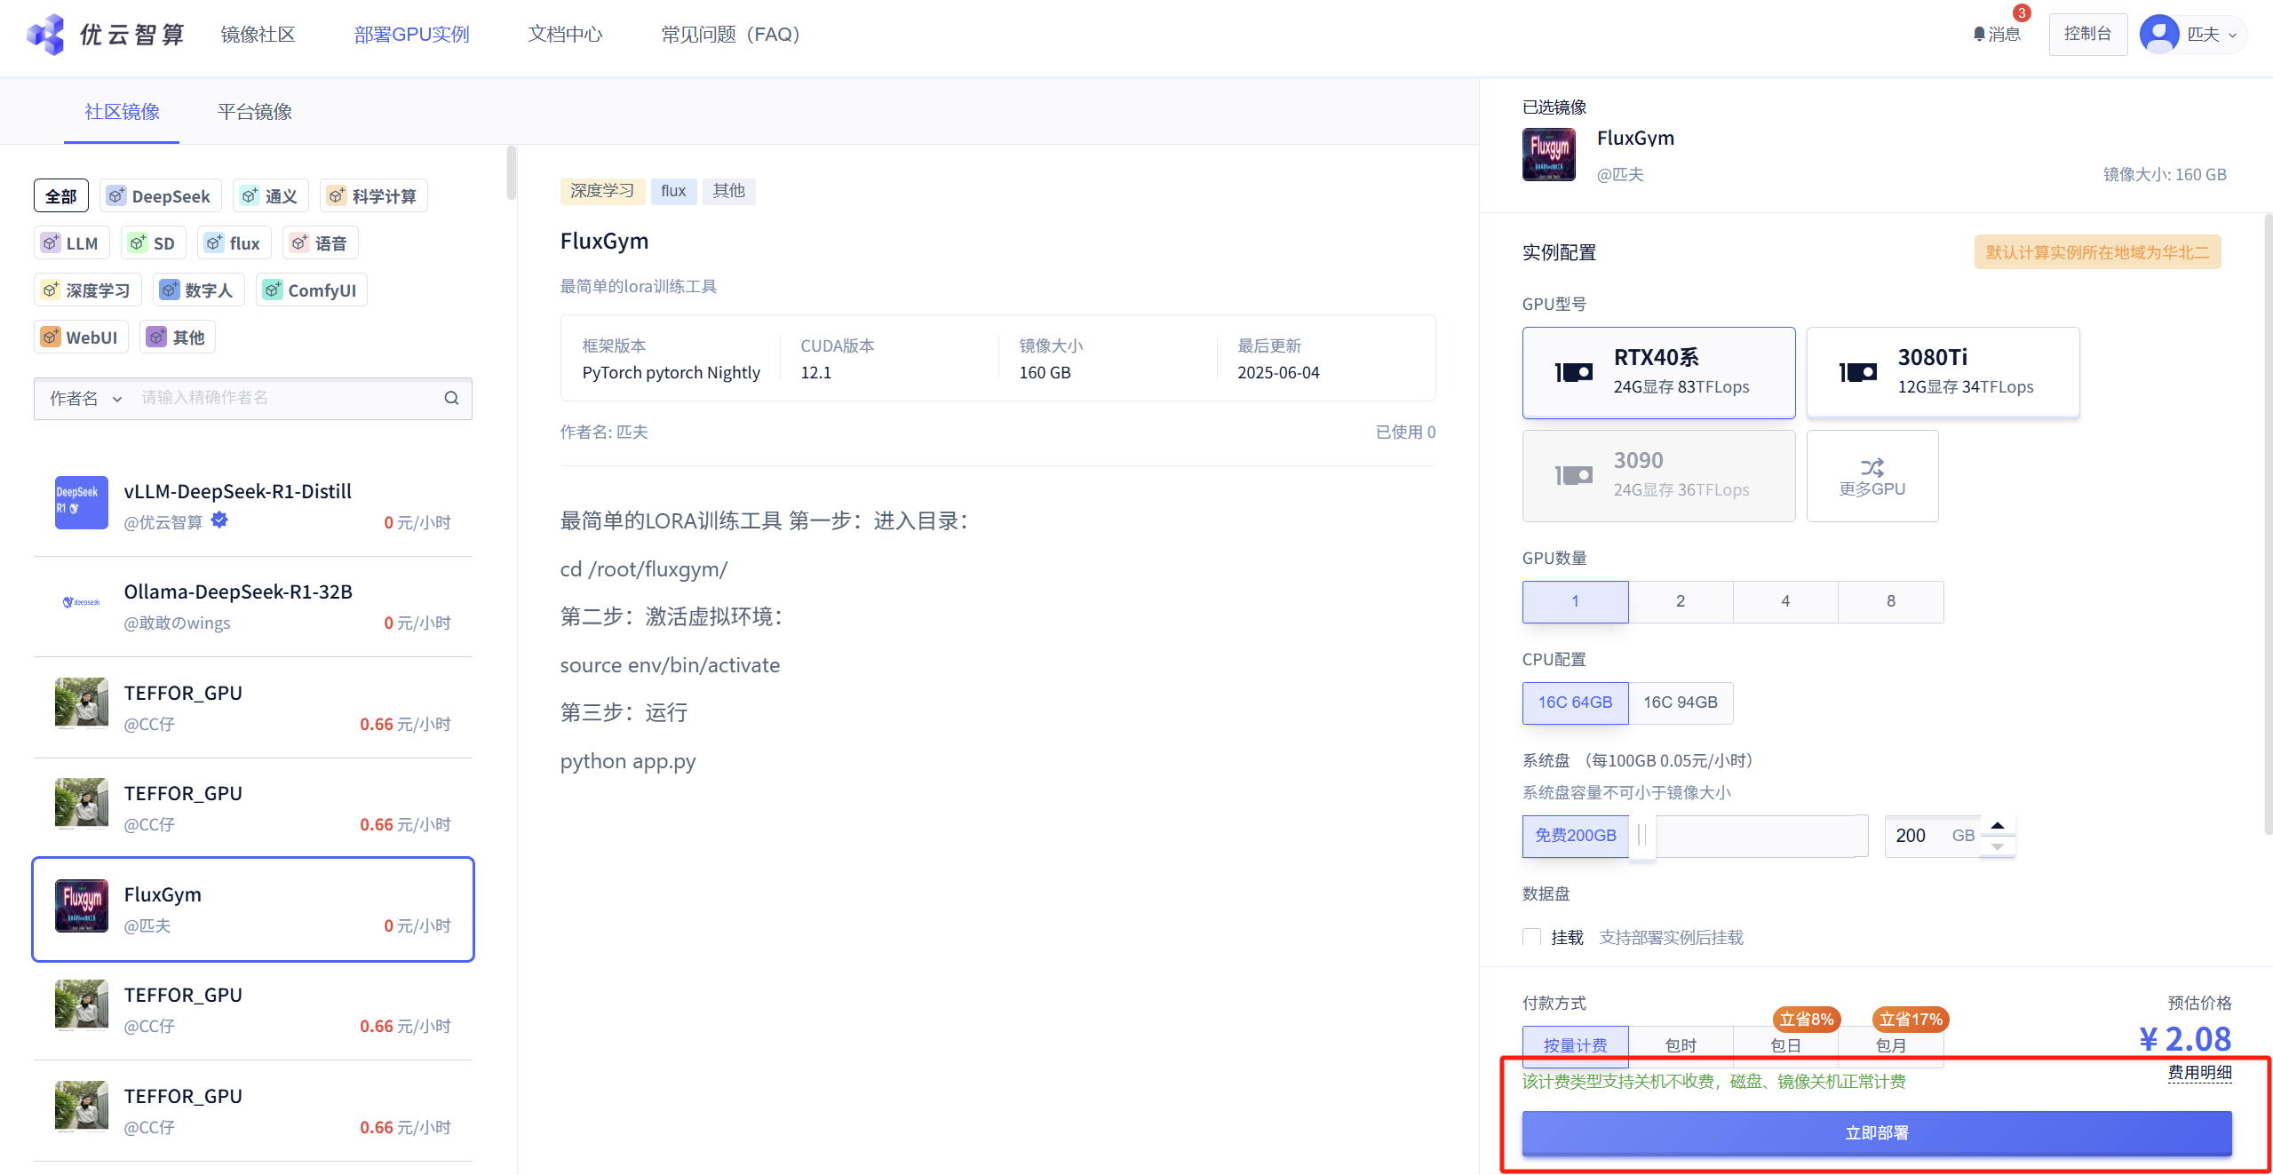This screenshot has height=1175, width=2273.
Task: Select the 数字人 image filter
Action: click(198, 290)
